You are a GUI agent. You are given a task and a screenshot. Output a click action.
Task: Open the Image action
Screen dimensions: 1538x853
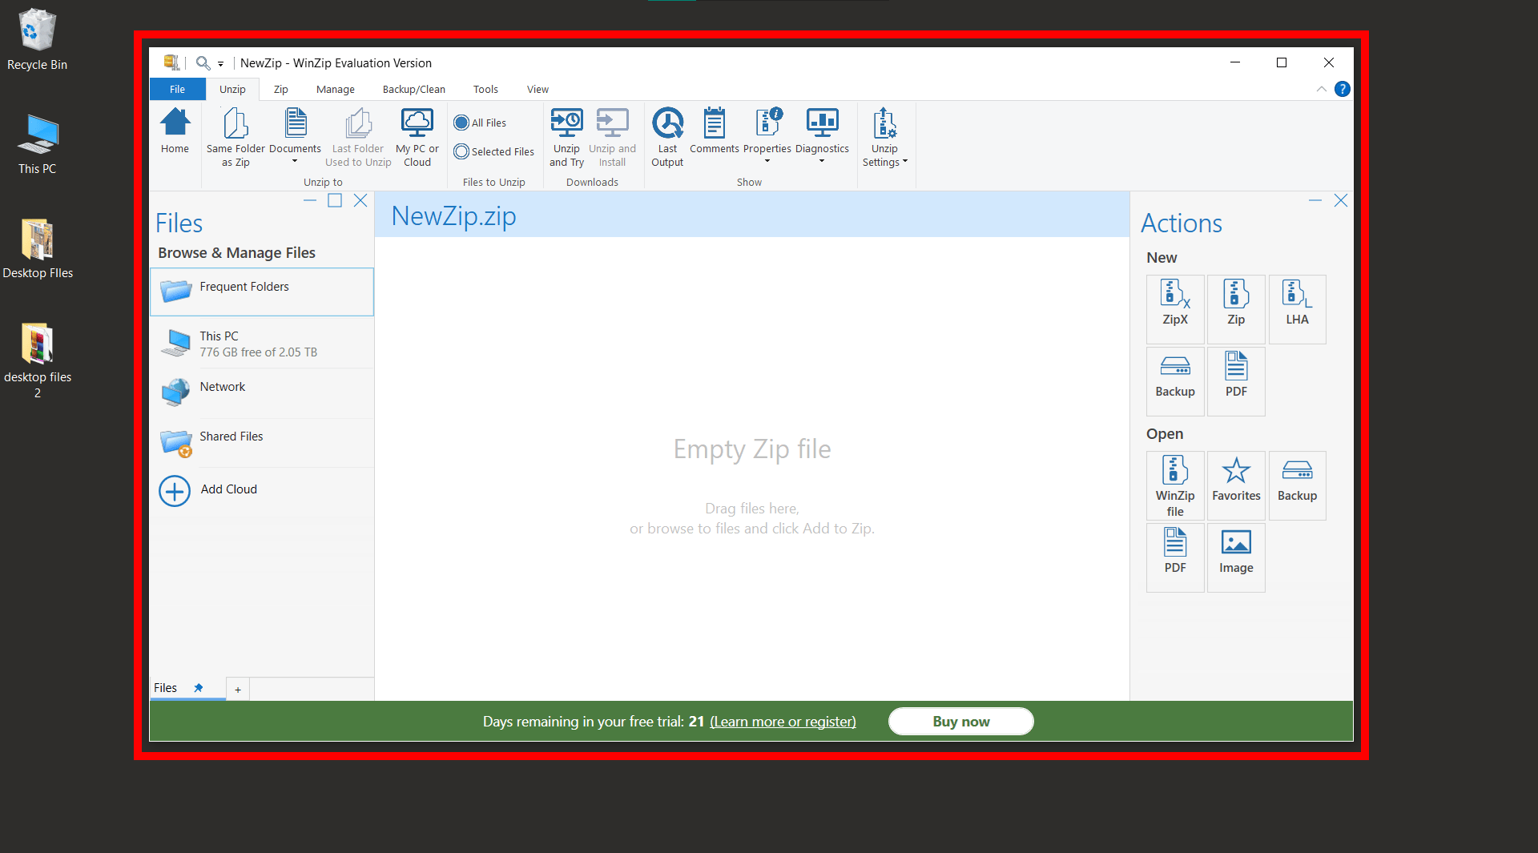1235,557
